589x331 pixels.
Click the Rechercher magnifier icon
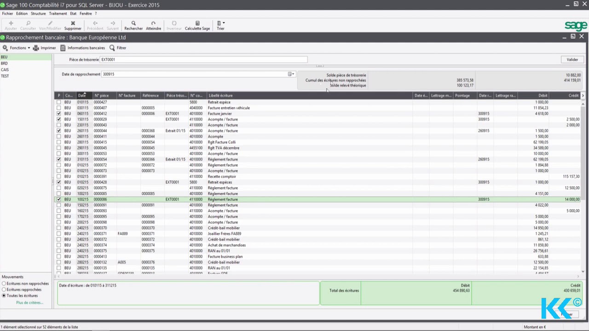click(133, 23)
